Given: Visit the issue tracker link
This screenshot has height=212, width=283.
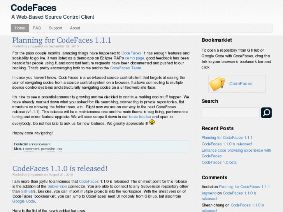Looking at the screenshot, I should tap(140, 117).
